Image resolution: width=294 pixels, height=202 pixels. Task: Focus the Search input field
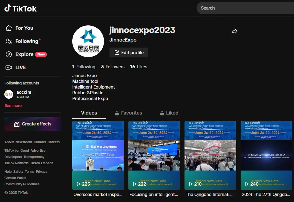[245, 8]
